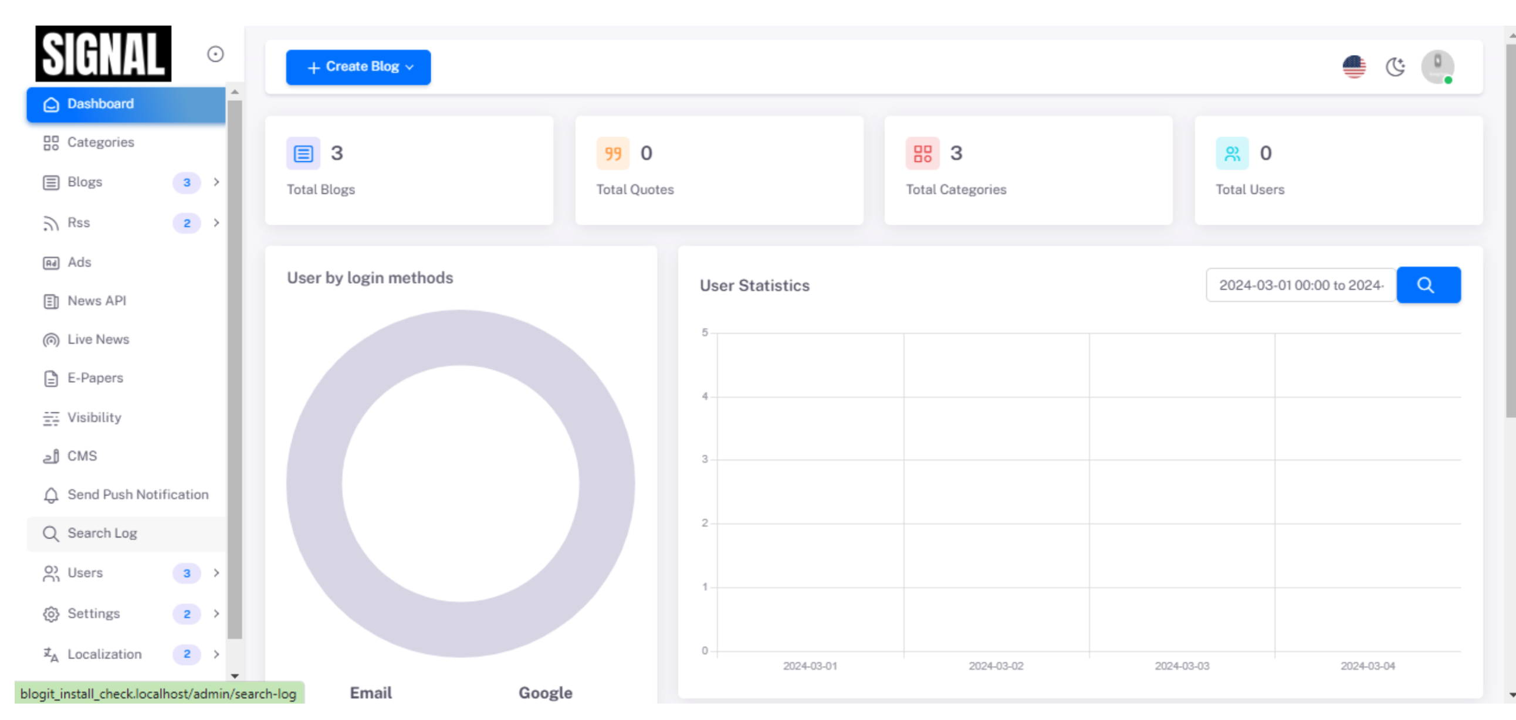The width and height of the screenshot is (1516, 720).
Task: Open Live News in sidebar
Action: click(x=98, y=339)
